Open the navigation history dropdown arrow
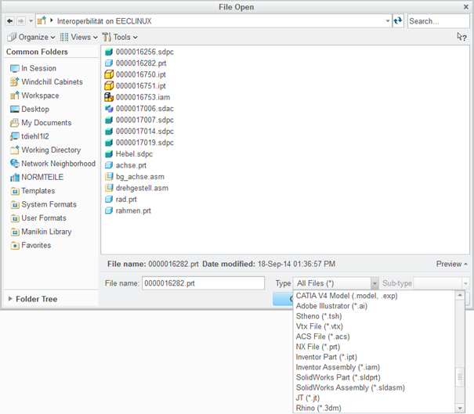Screen dimensions: 474x414 (x=31, y=21)
